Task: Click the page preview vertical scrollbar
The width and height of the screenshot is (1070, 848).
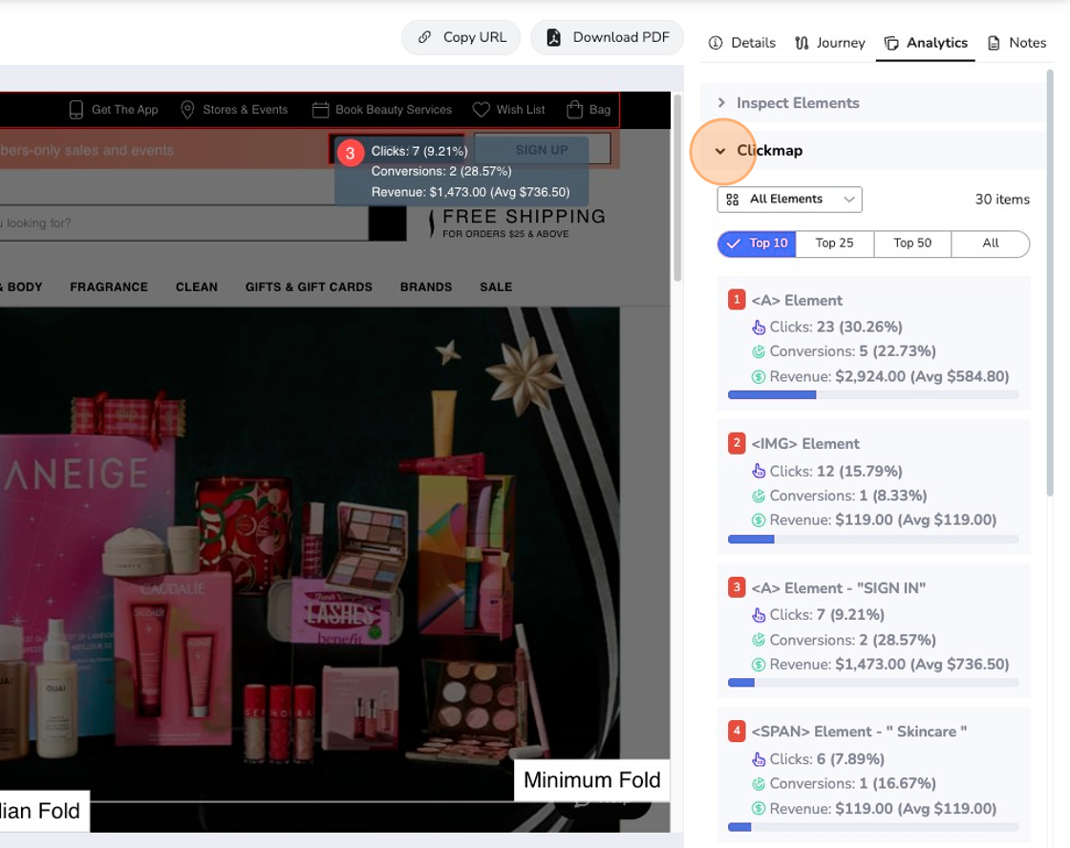Action: tap(677, 187)
